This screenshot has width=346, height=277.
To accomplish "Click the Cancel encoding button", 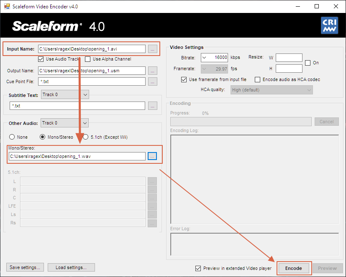I will 327,122.
